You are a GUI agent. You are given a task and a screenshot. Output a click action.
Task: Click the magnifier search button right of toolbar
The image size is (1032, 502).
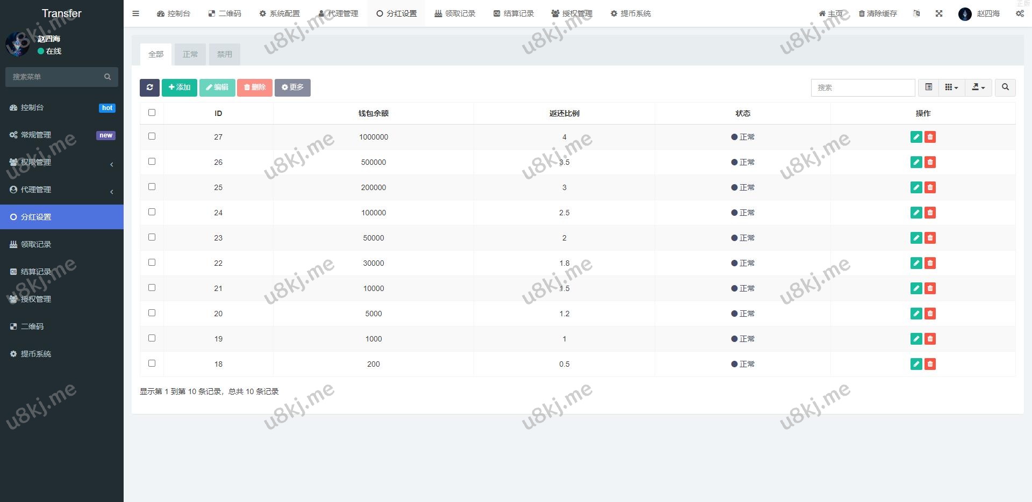click(1005, 88)
